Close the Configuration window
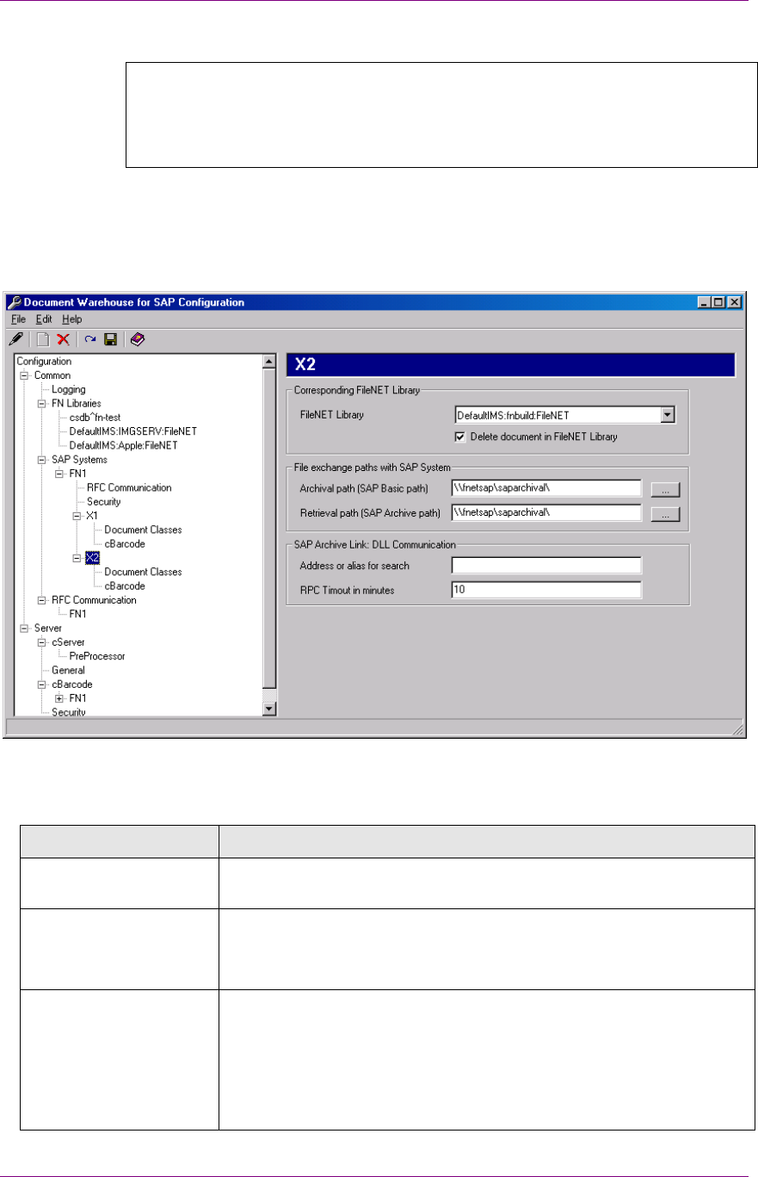This screenshot has width=758, height=1177. coord(734,302)
